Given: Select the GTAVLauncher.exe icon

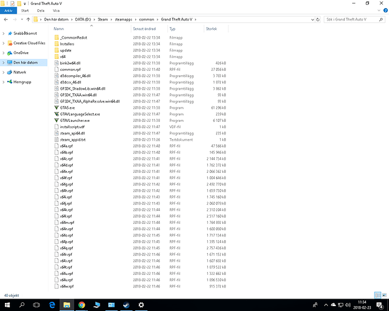Looking at the screenshot, I should (x=57, y=121).
